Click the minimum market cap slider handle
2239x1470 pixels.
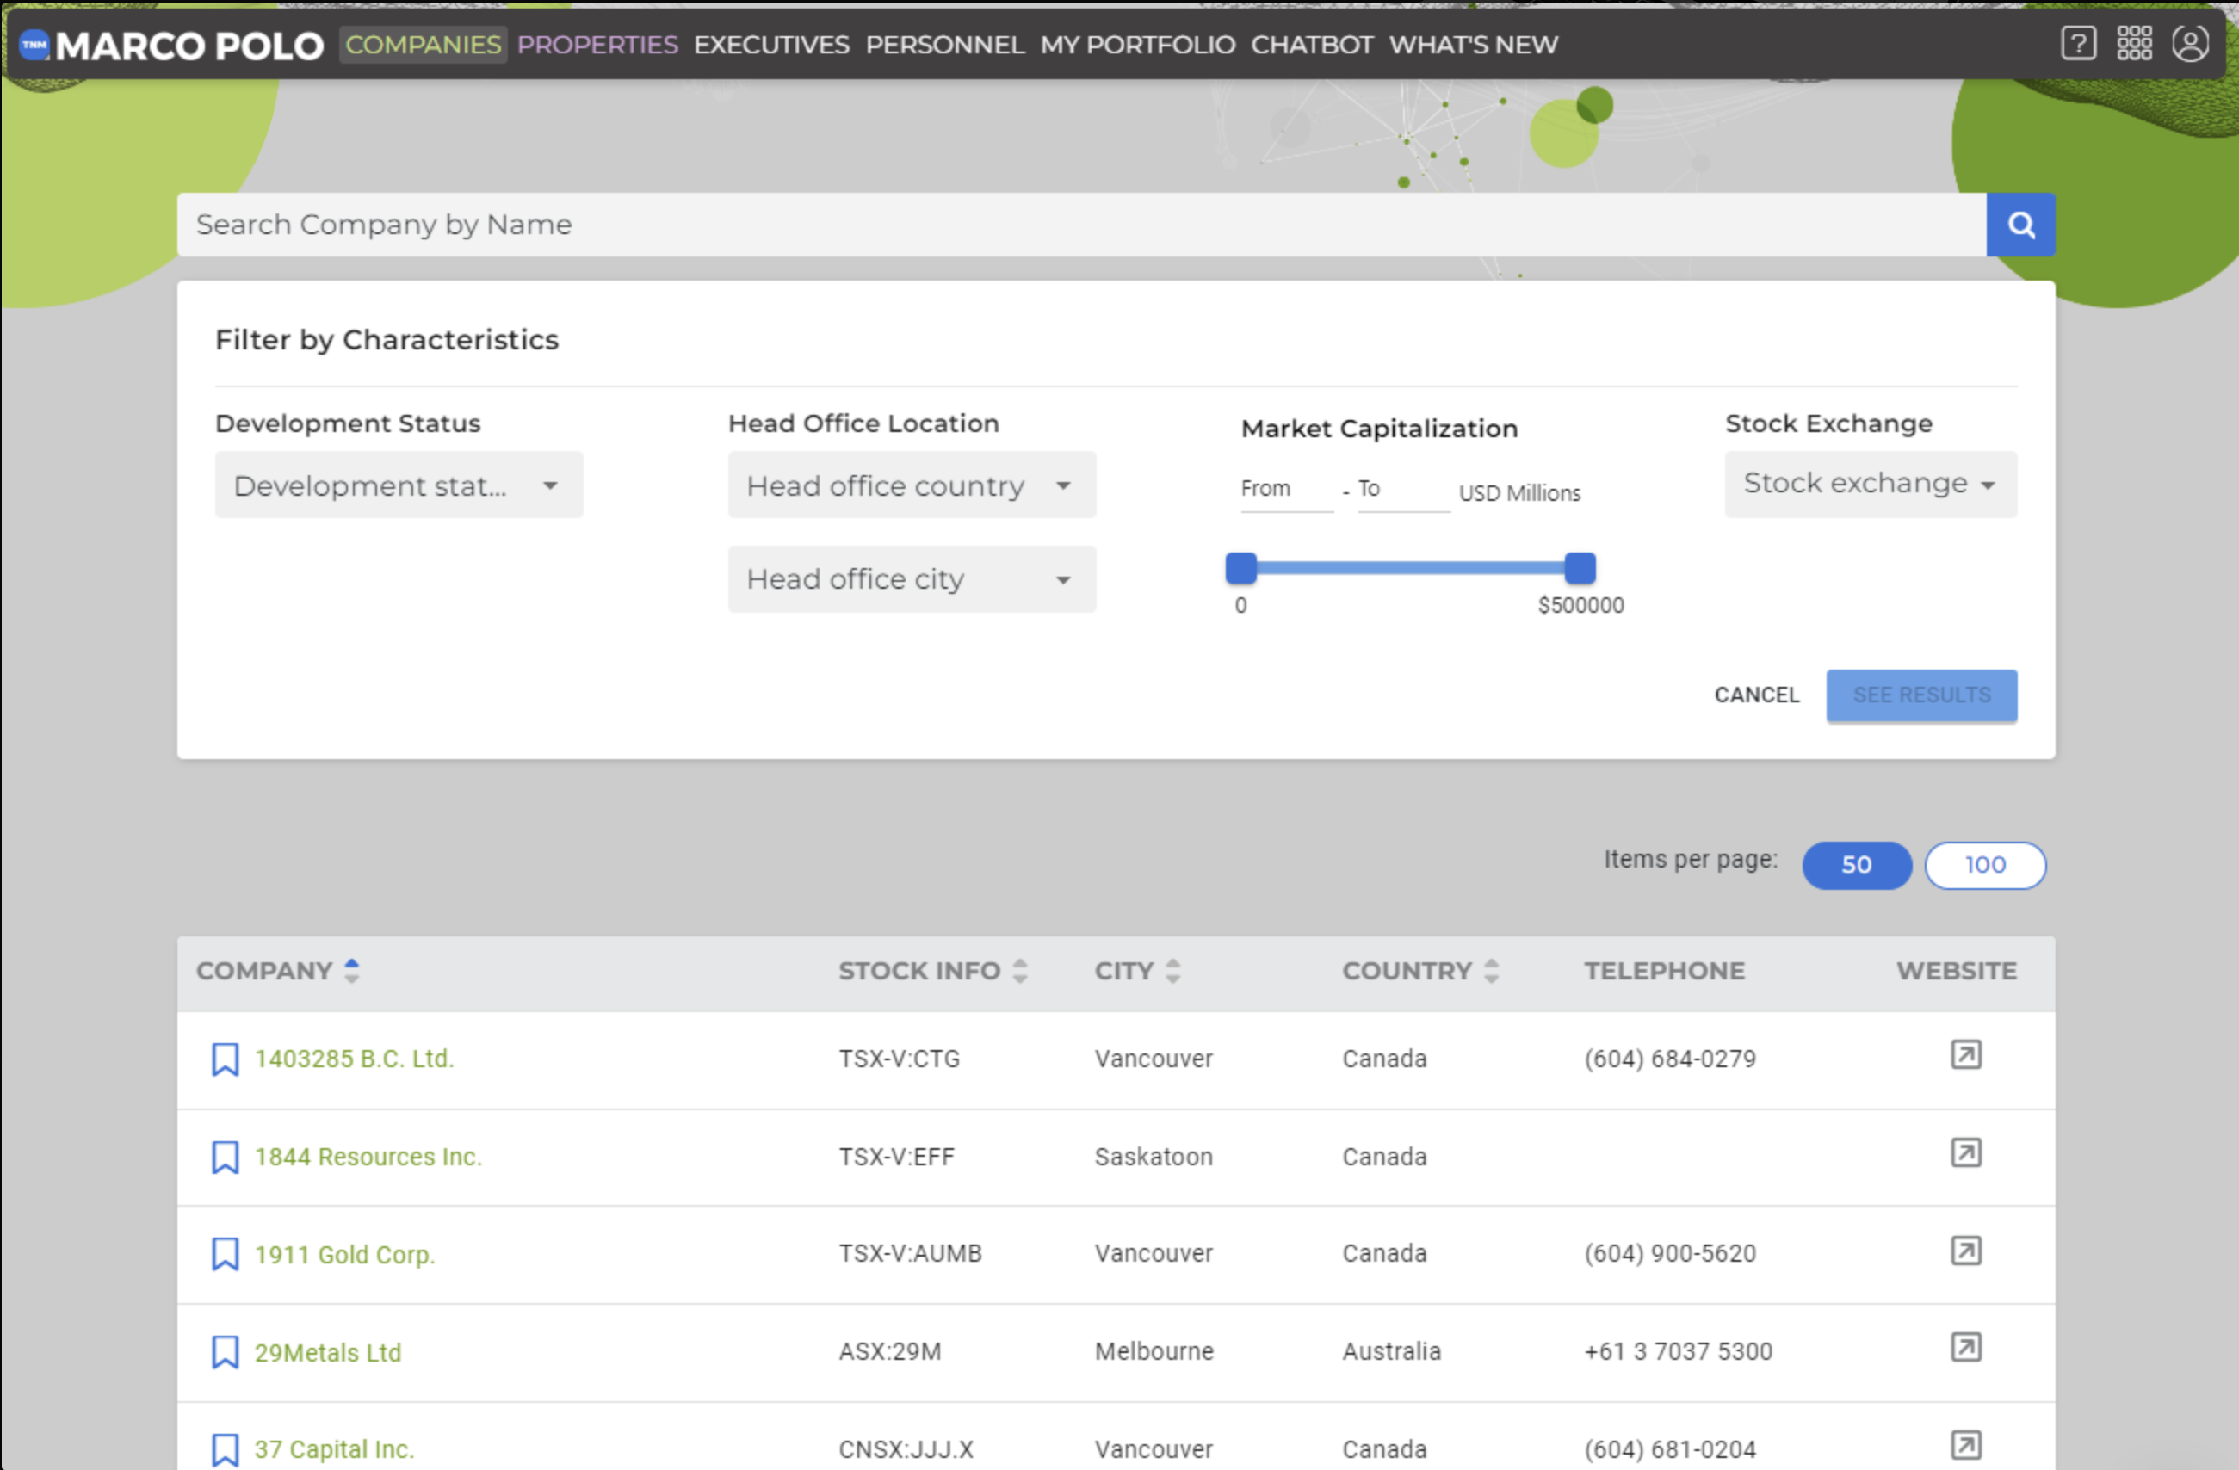pyautogui.click(x=1240, y=568)
